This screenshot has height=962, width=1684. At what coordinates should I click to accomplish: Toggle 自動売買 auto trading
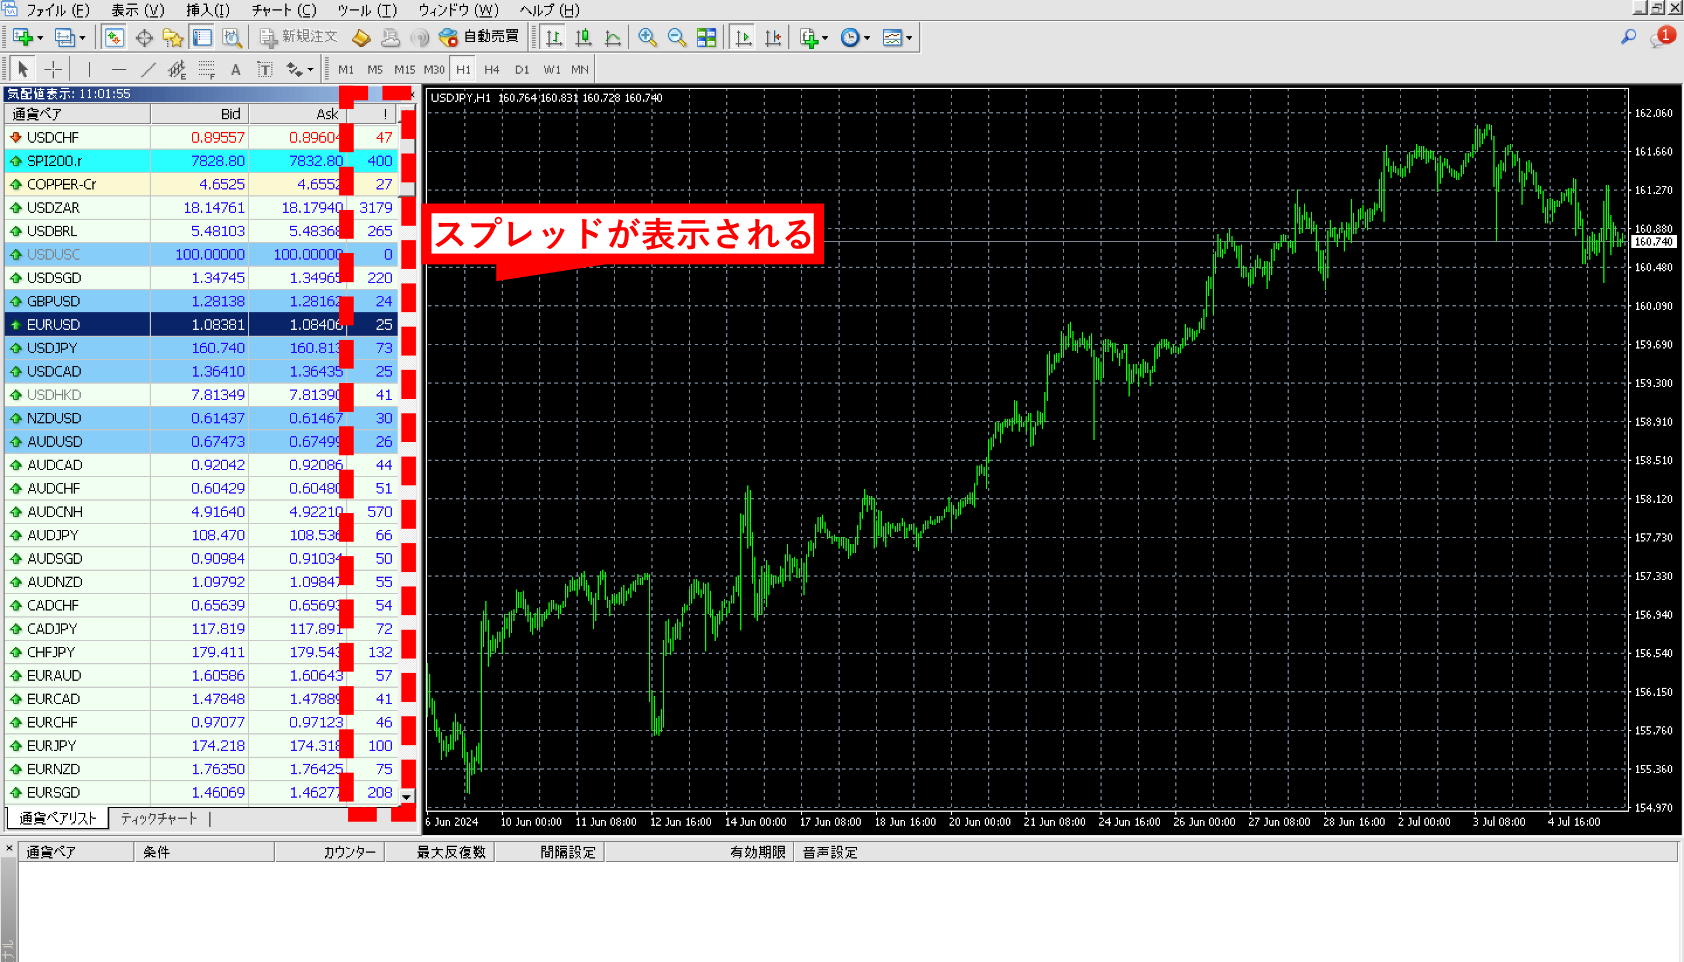pyautogui.click(x=479, y=37)
